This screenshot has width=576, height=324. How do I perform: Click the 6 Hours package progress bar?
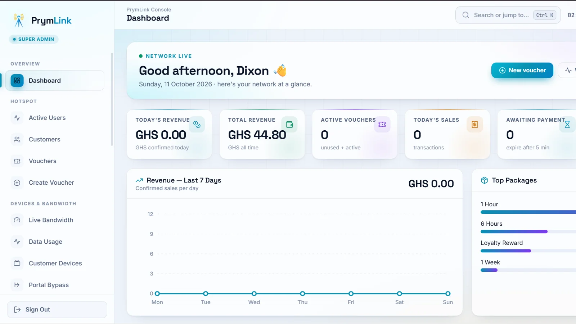[528, 232]
